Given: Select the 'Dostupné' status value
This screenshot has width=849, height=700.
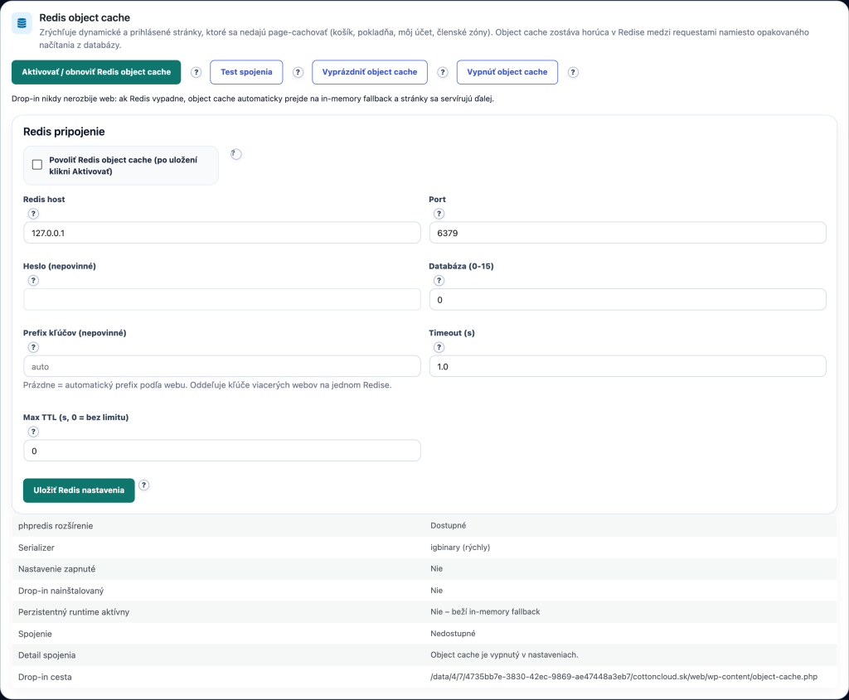Looking at the screenshot, I should click(x=449, y=525).
